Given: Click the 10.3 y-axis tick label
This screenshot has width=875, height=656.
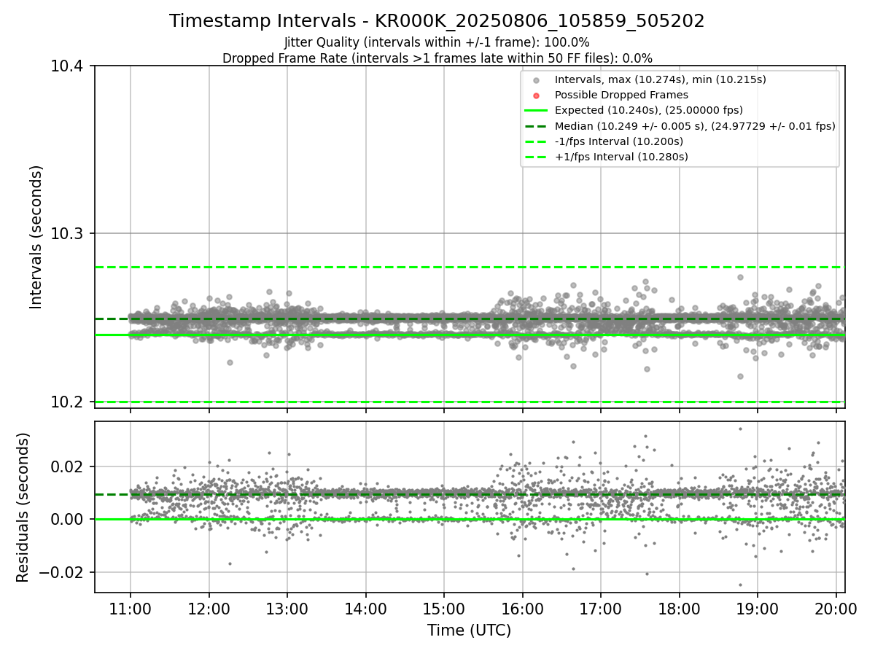Looking at the screenshot, I should [69, 234].
